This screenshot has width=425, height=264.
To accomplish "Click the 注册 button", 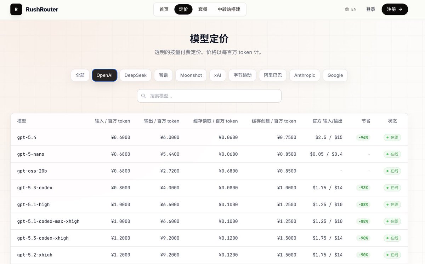I will (x=395, y=10).
